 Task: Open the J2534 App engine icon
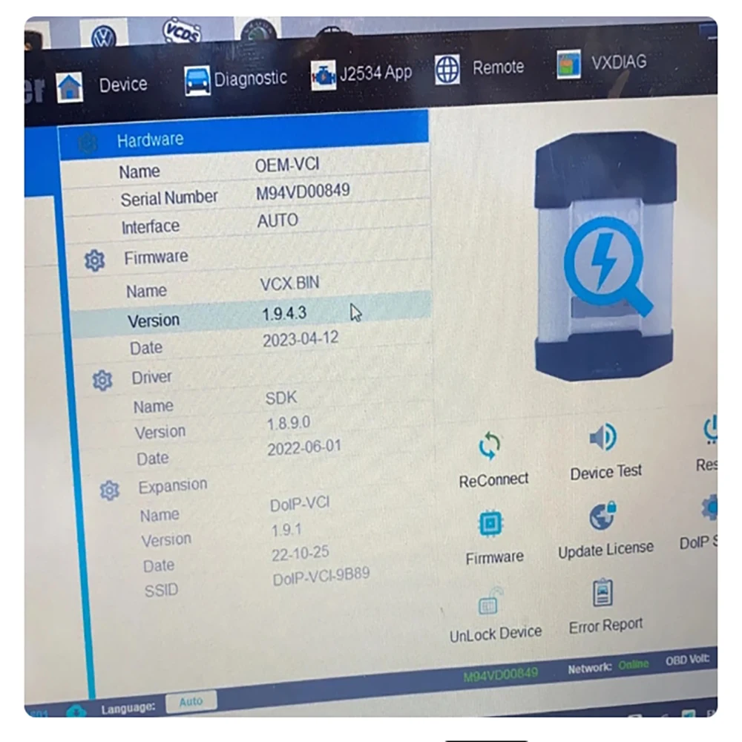(324, 75)
